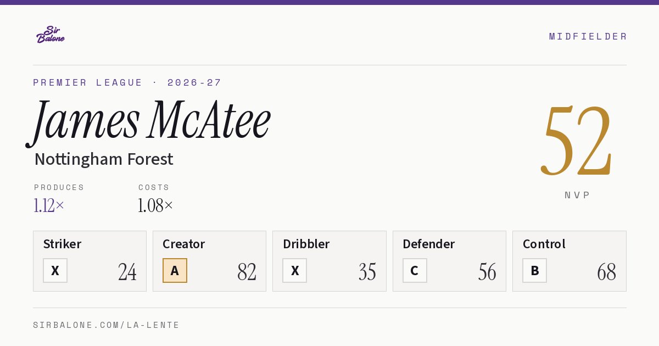Click the COSTS label
The width and height of the screenshot is (659, 346).
point(154,187)
